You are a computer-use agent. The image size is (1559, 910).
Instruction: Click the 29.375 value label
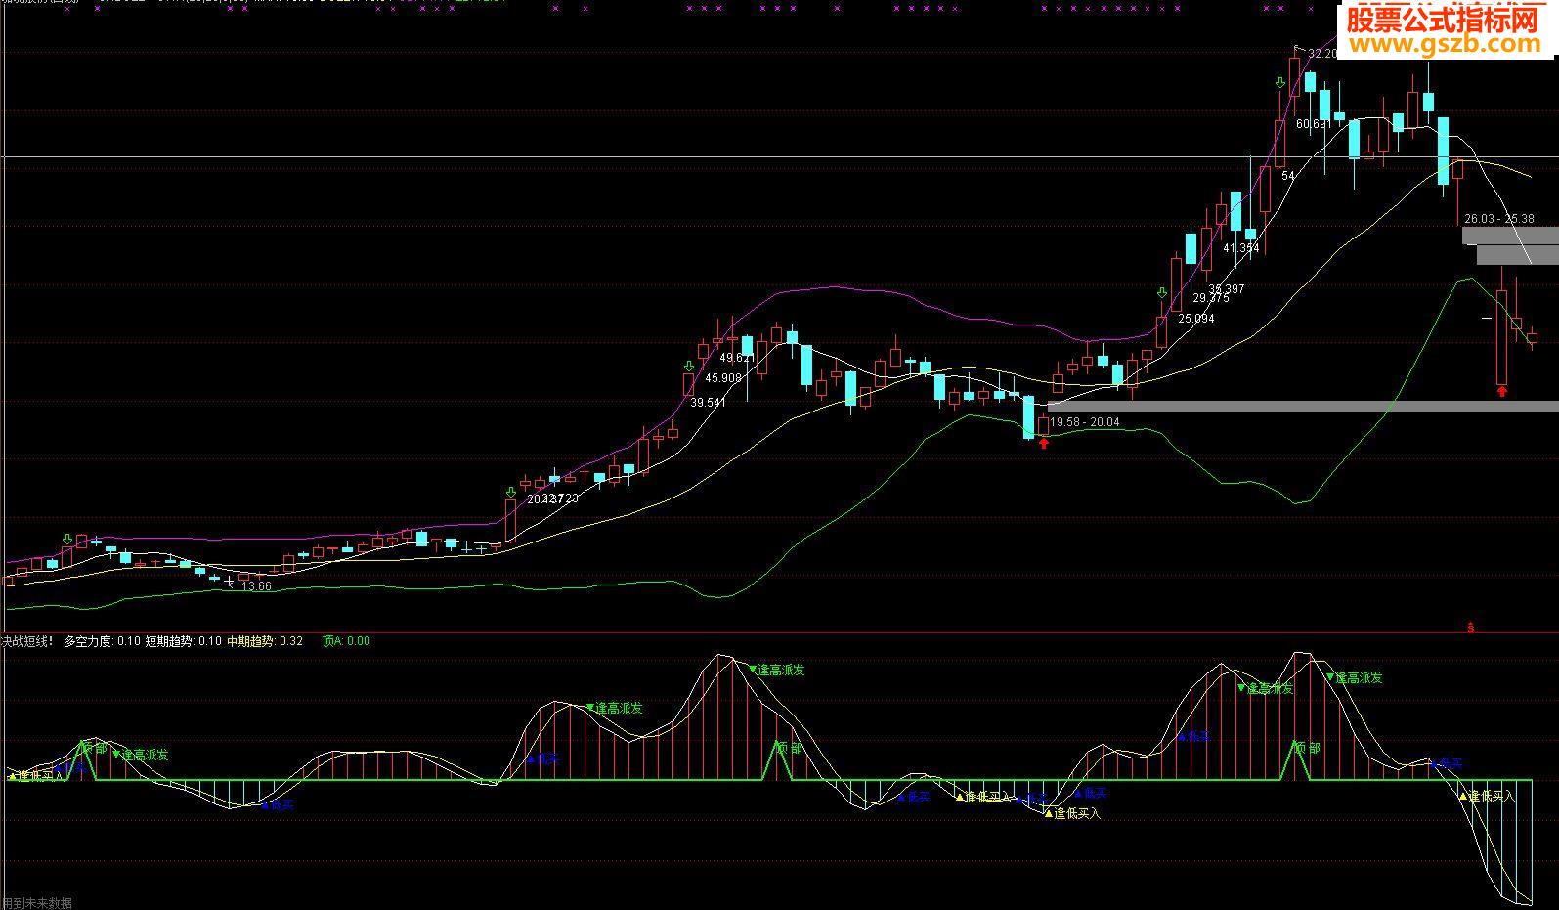(x=1211, y=299)
